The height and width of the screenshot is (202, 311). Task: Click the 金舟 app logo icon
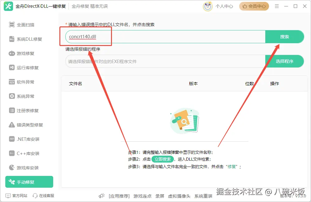click(x=8, y=6)
